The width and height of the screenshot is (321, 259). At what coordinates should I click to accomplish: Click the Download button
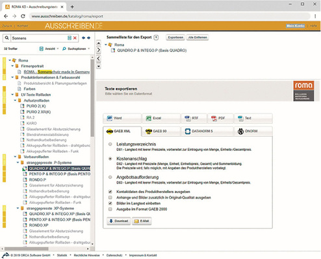pos(119,221)
